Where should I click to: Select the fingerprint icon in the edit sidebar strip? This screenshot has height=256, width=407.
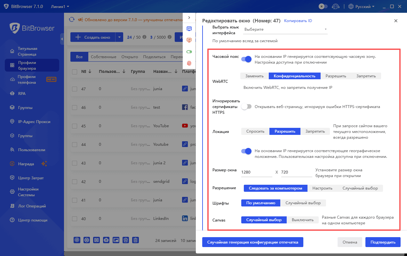coord(189,63)
